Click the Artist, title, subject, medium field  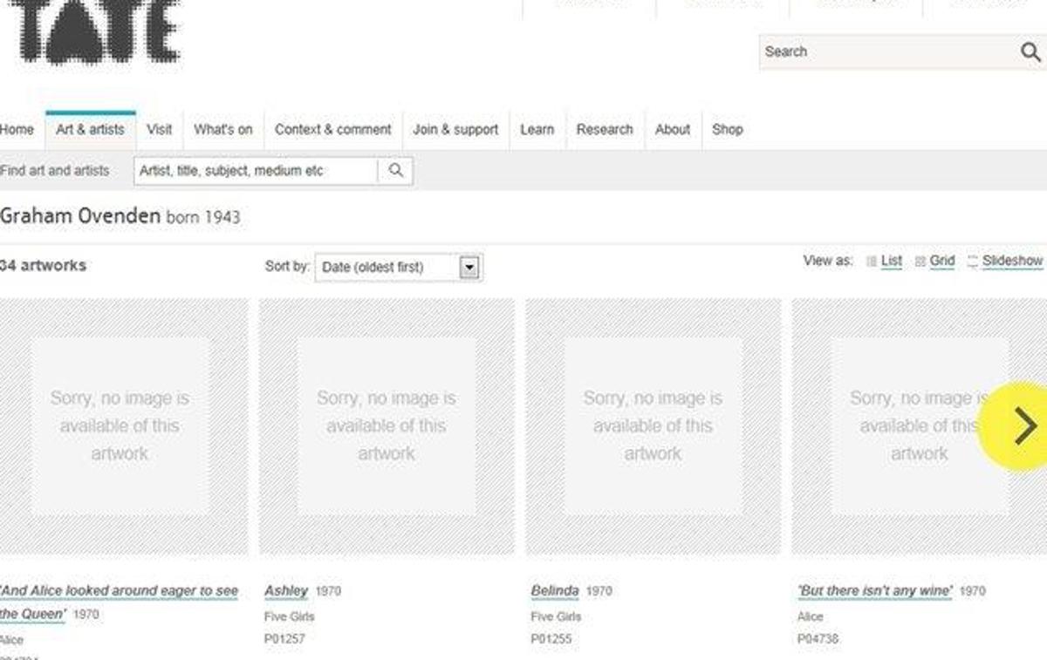pos(256,171)
